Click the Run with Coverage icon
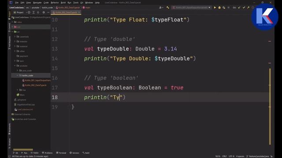 (x=224, y=7)
